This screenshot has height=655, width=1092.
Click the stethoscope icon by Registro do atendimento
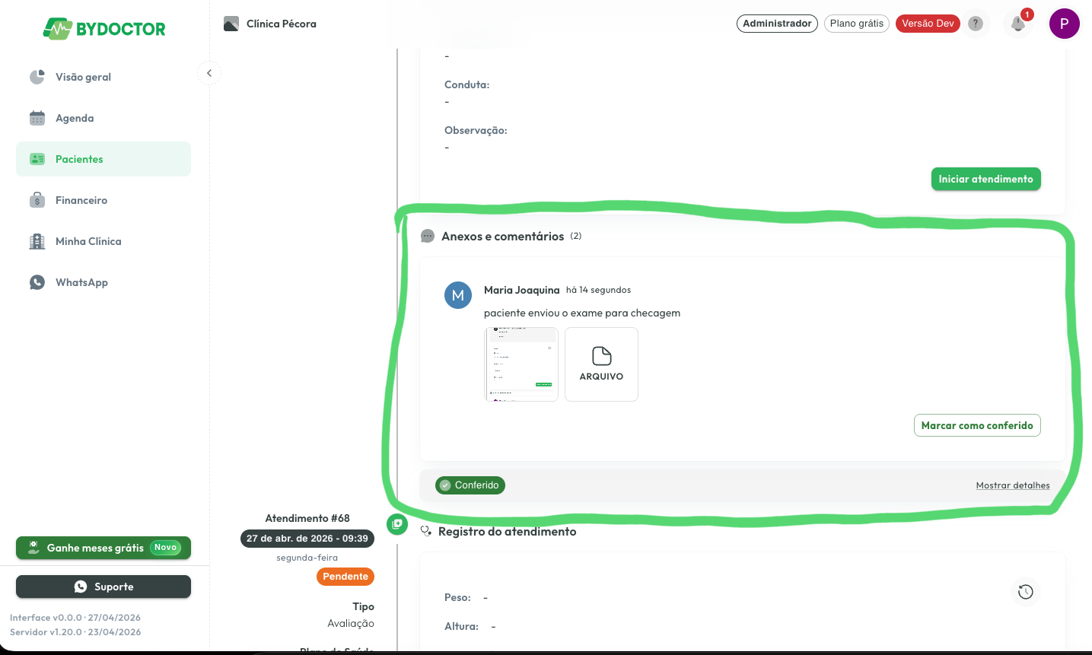(426, 532)
